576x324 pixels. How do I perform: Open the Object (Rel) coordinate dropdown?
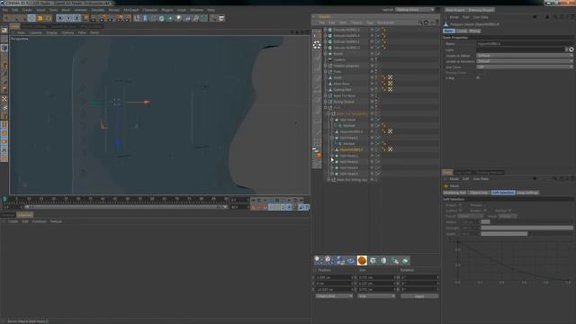tap(334, 296)
